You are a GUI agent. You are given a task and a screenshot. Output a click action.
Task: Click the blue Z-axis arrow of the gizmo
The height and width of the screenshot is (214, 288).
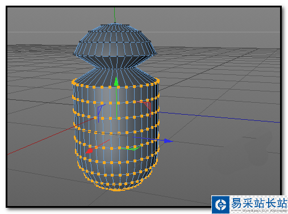pos(168,141)
